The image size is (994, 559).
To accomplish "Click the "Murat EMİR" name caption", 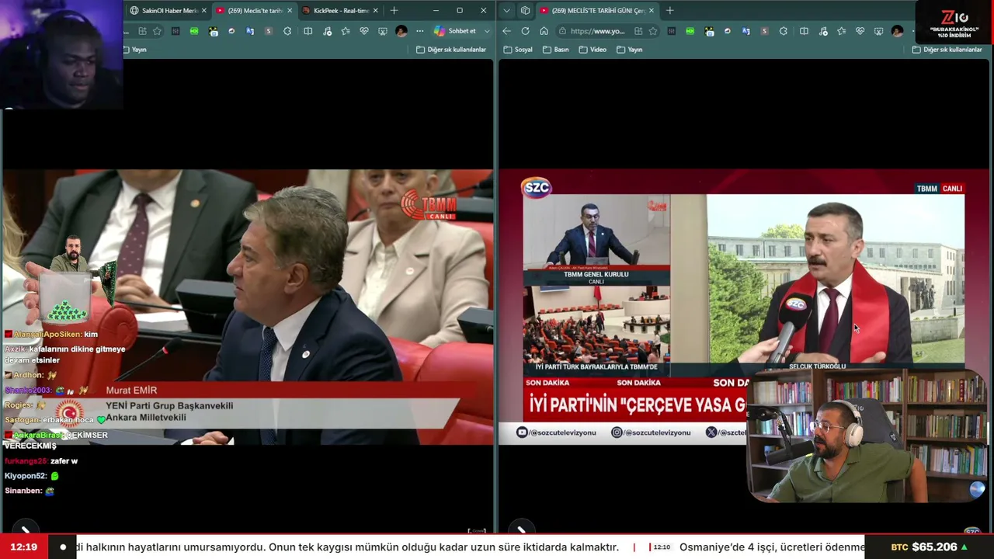I will pyautogui.click(x=131, y=391).
